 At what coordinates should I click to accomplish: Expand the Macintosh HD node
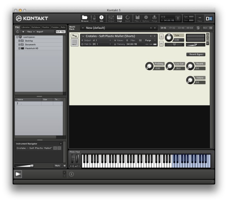click(x=19, y=48)
